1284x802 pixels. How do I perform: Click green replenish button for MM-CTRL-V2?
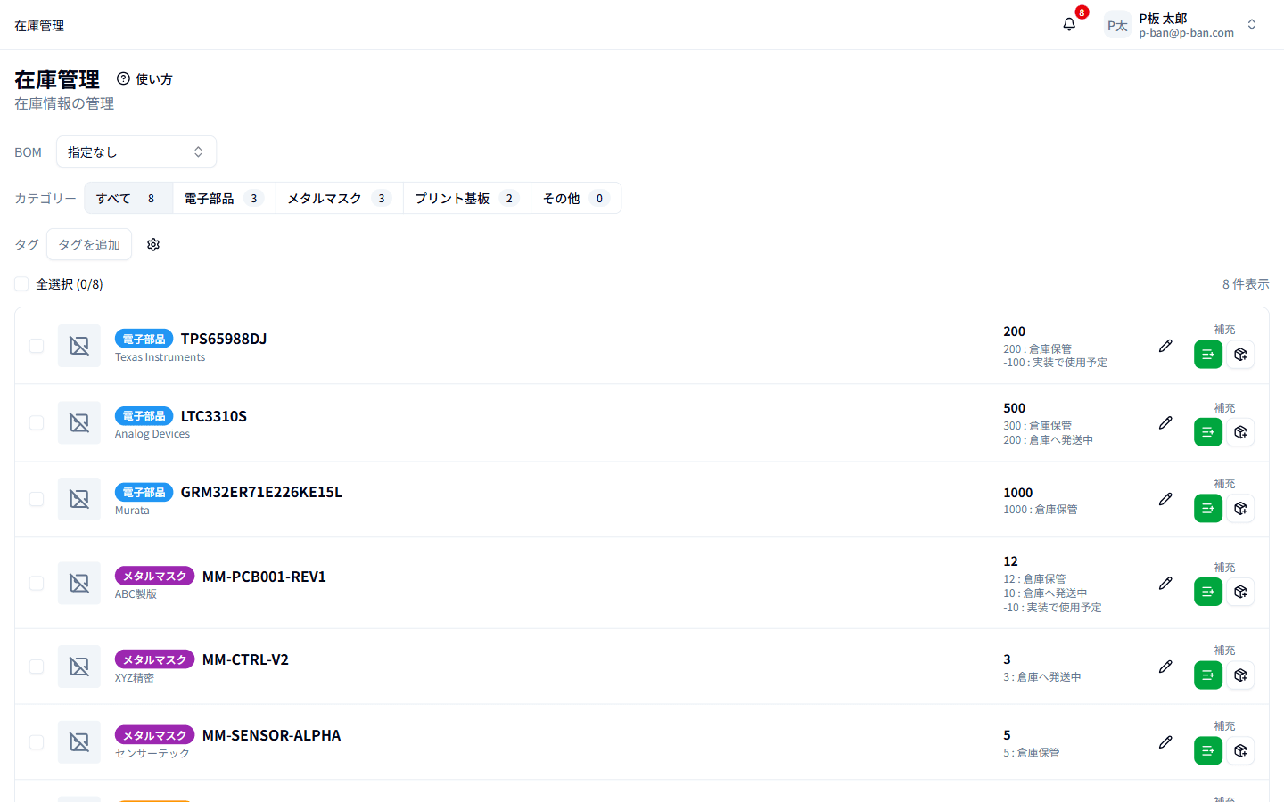point(1208,675)
